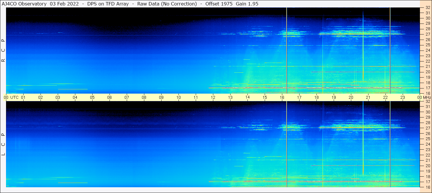
Task: Click the 23 MHz tick on RCP panel scale
Action: (x=428, y=56)
